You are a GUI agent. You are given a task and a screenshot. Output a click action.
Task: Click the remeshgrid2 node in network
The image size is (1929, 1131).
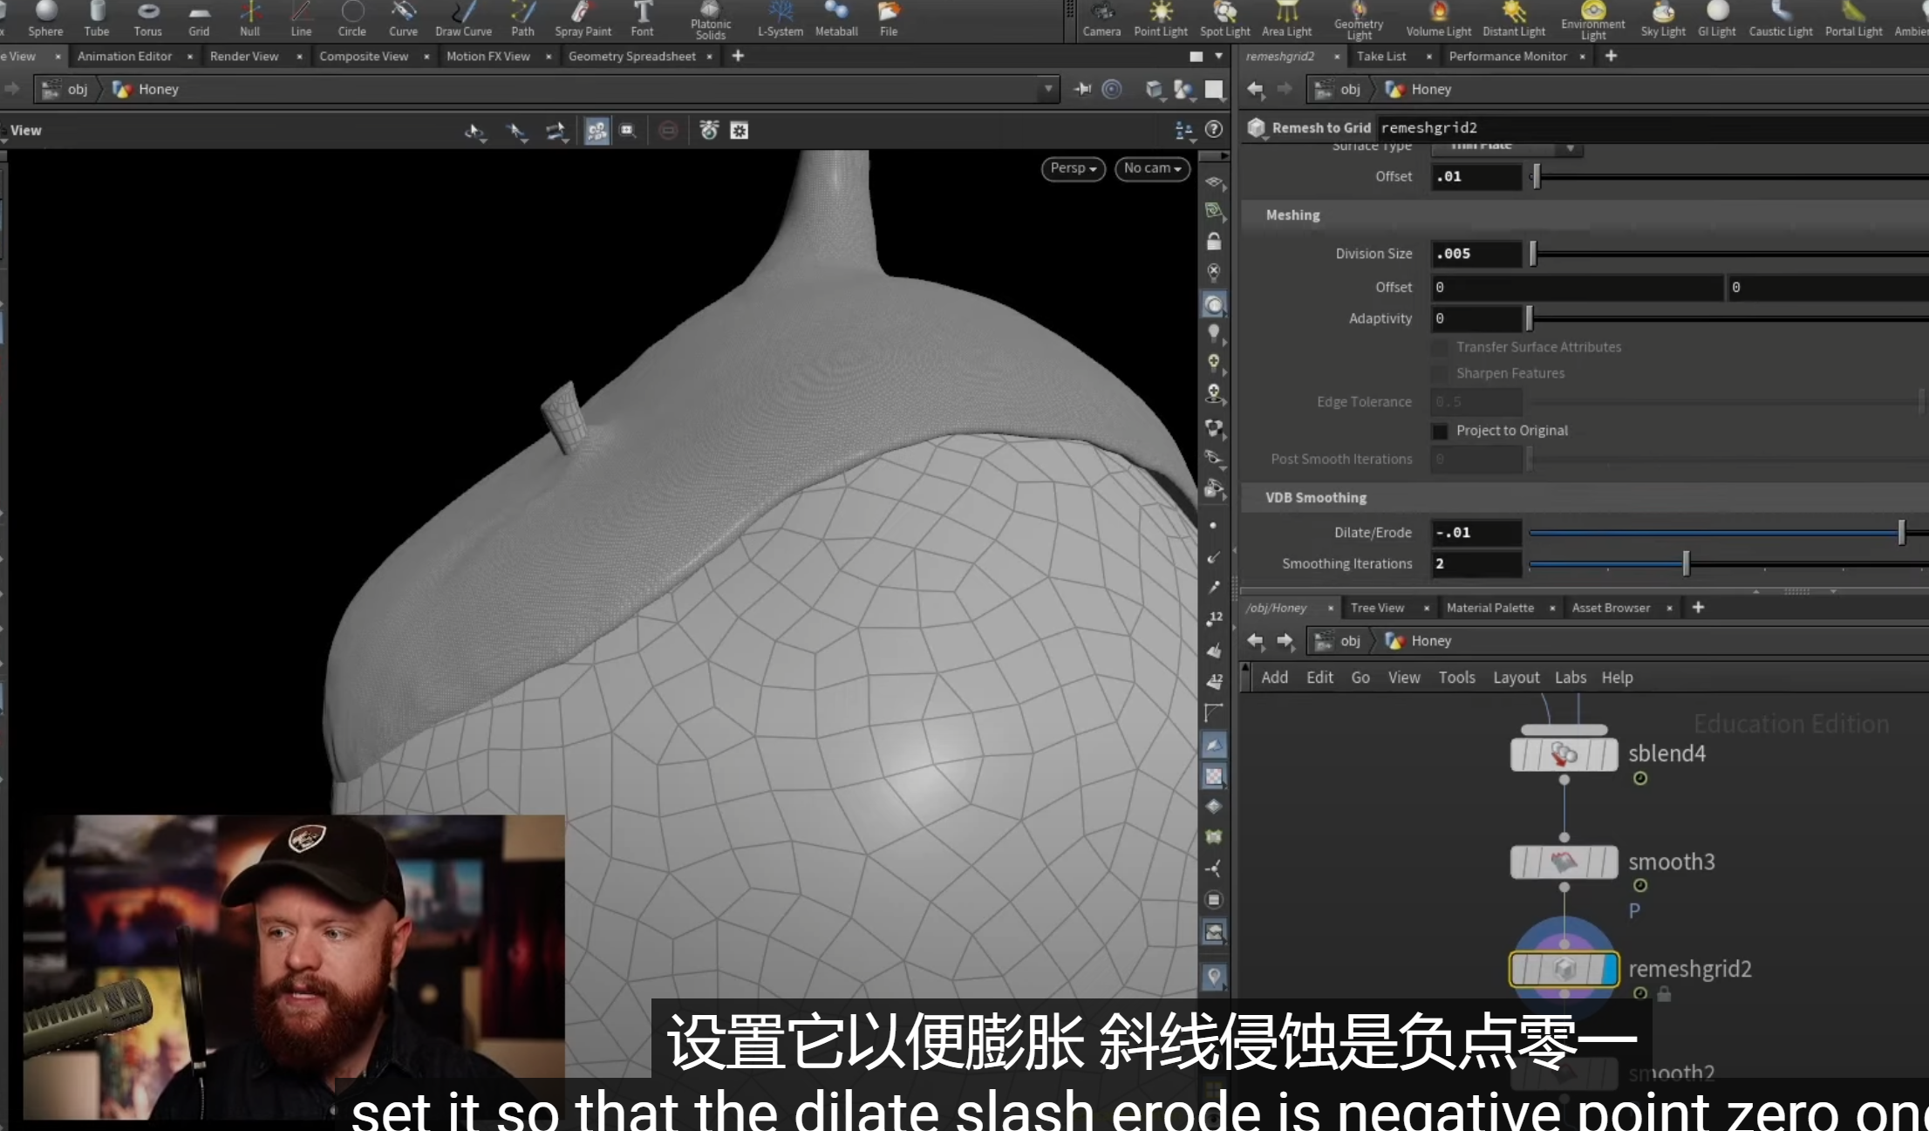[1564, 969]
